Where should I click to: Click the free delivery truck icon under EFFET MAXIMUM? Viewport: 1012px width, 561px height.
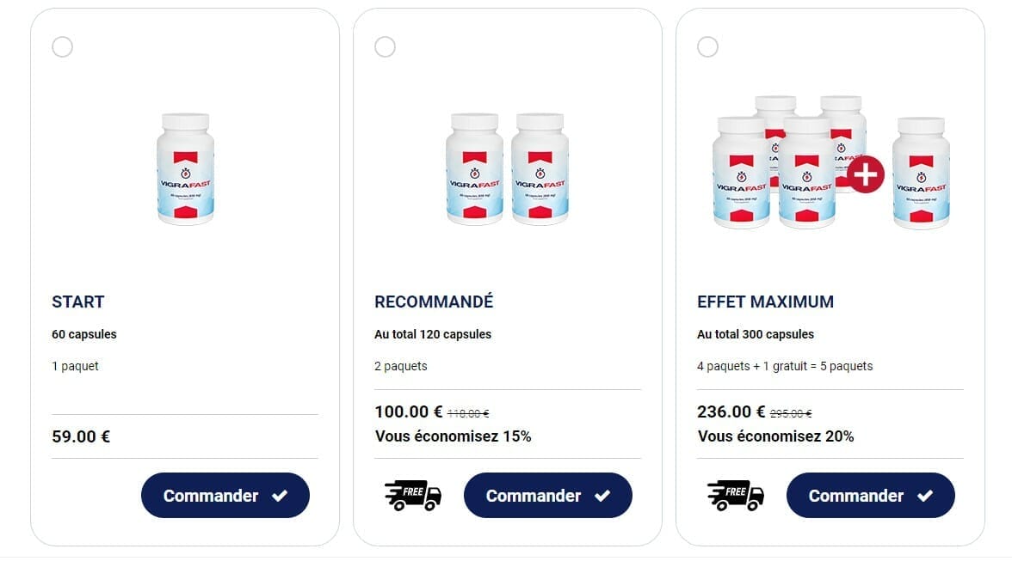pos(736,496)
